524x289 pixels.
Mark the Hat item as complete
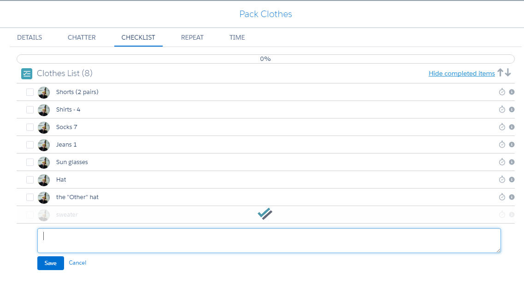[30, 179]
